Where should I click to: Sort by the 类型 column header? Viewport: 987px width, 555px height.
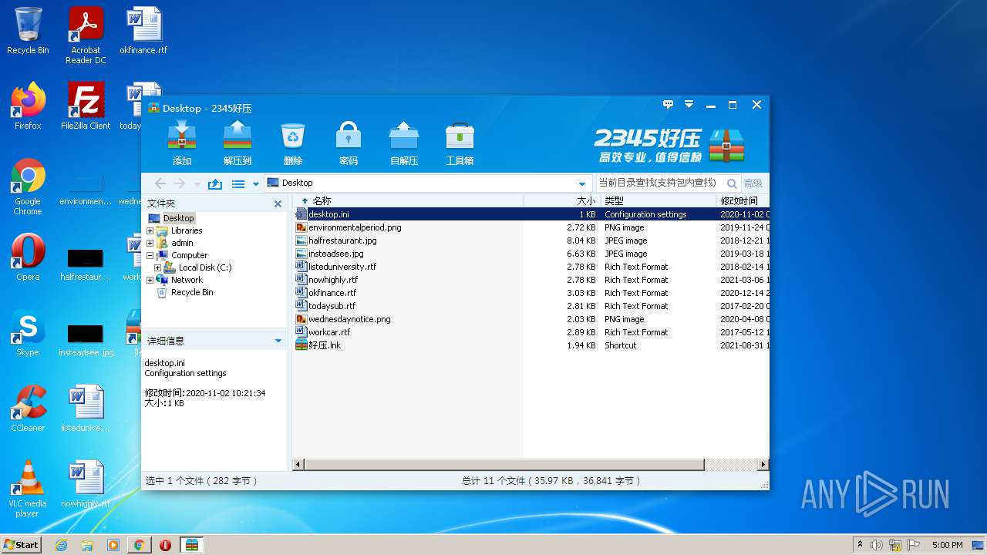click(658, 200)
